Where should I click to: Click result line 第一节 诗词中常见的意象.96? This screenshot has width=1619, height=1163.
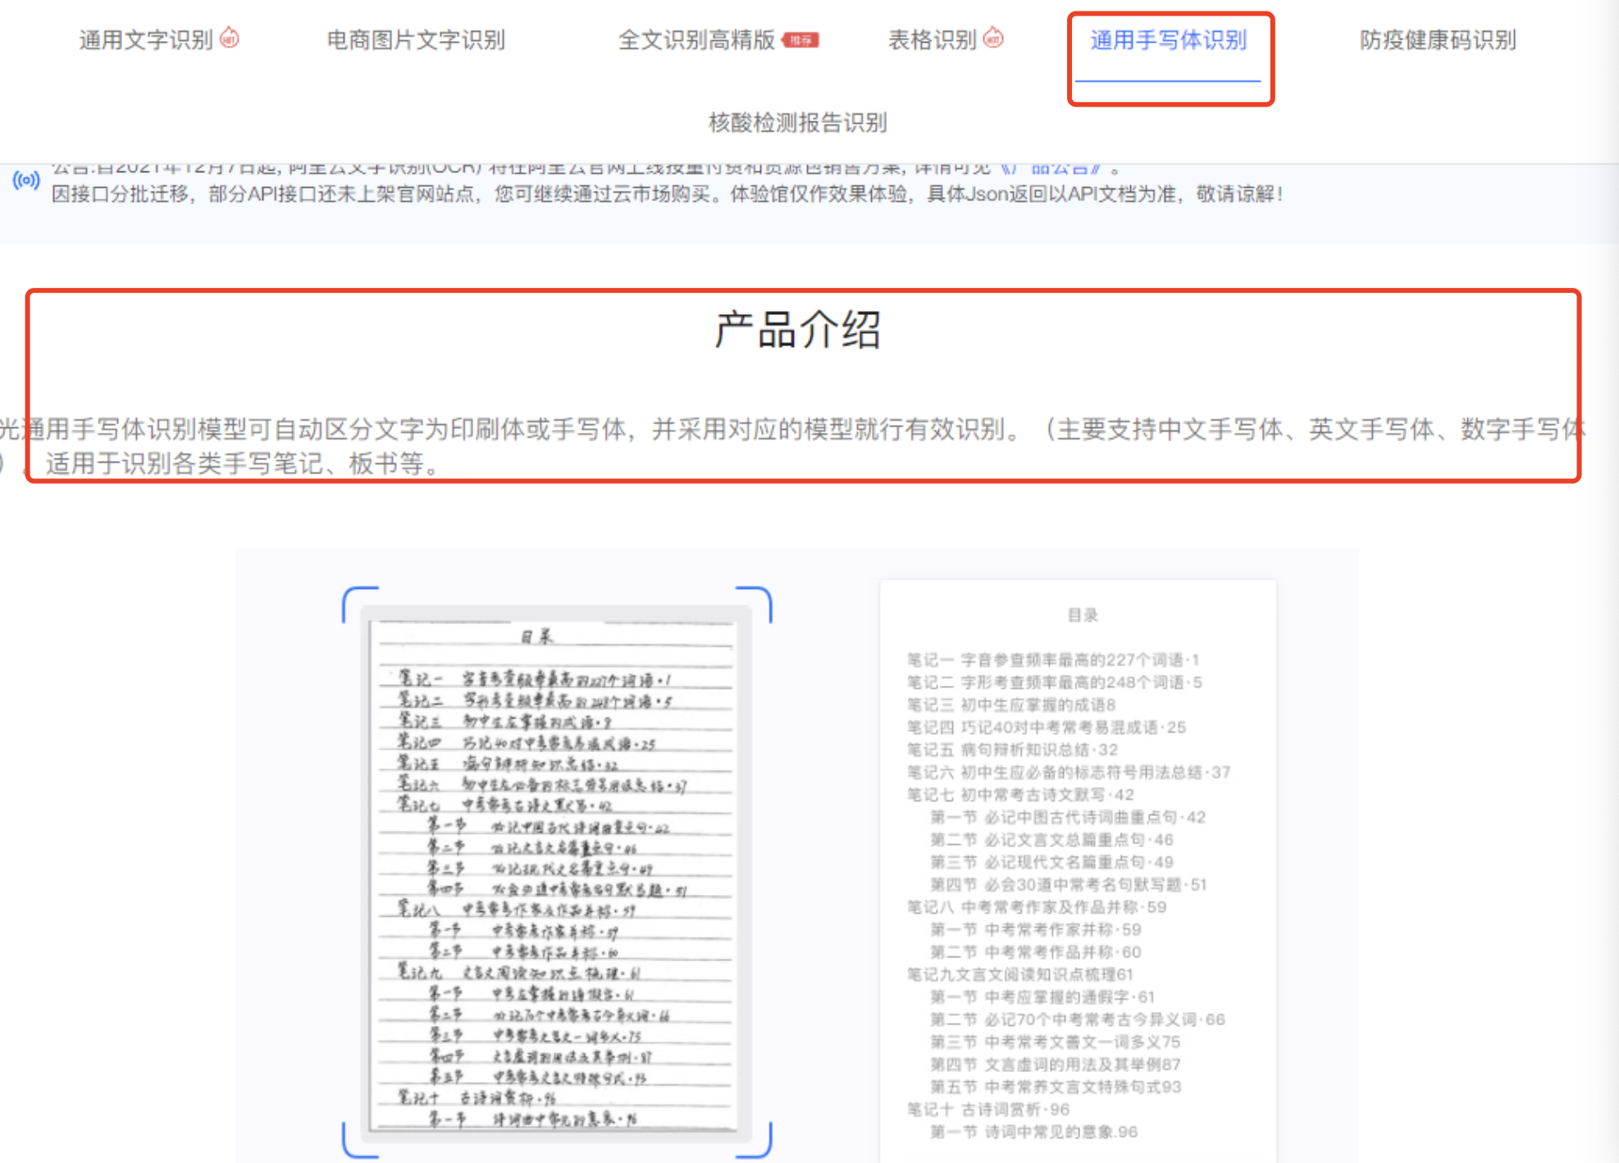(1033, 1132)
